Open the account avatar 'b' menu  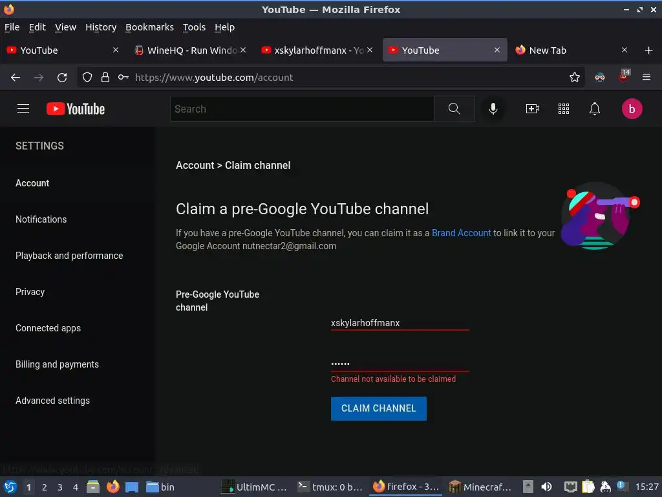[x=632, y=109]
